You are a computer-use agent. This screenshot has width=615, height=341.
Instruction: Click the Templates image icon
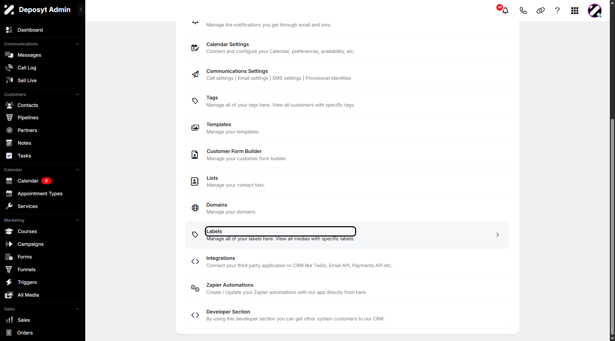(x=195, y=128)
